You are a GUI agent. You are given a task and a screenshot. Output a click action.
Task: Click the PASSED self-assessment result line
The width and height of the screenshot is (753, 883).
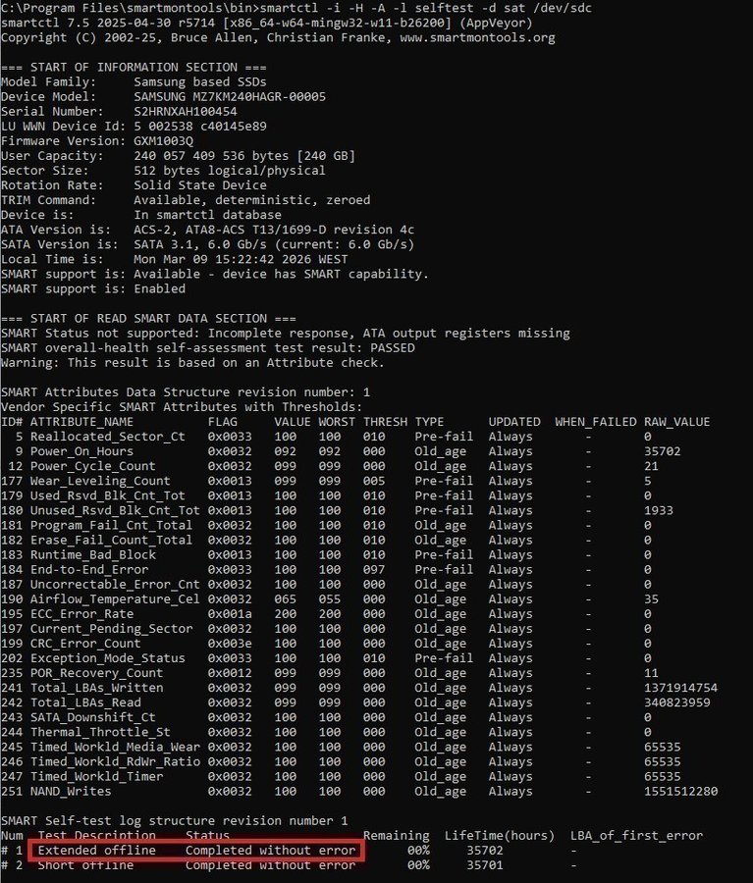(x=207, y=347)
